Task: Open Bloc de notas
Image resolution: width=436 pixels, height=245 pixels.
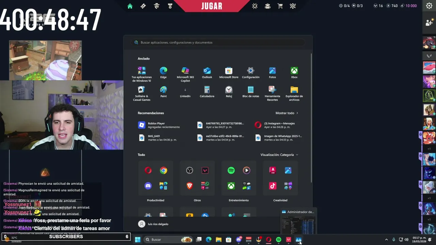Action: click(x=251, y=92)
